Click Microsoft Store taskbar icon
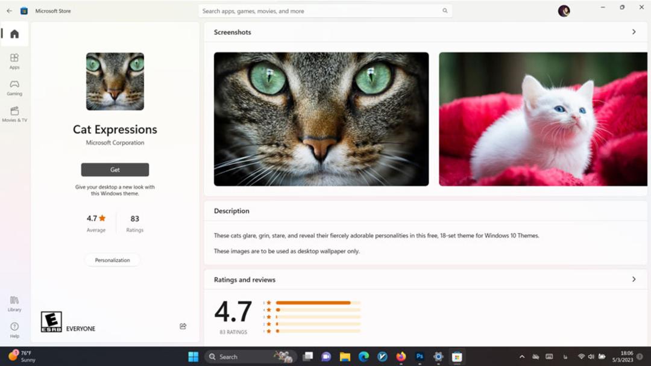 (457, 356)
